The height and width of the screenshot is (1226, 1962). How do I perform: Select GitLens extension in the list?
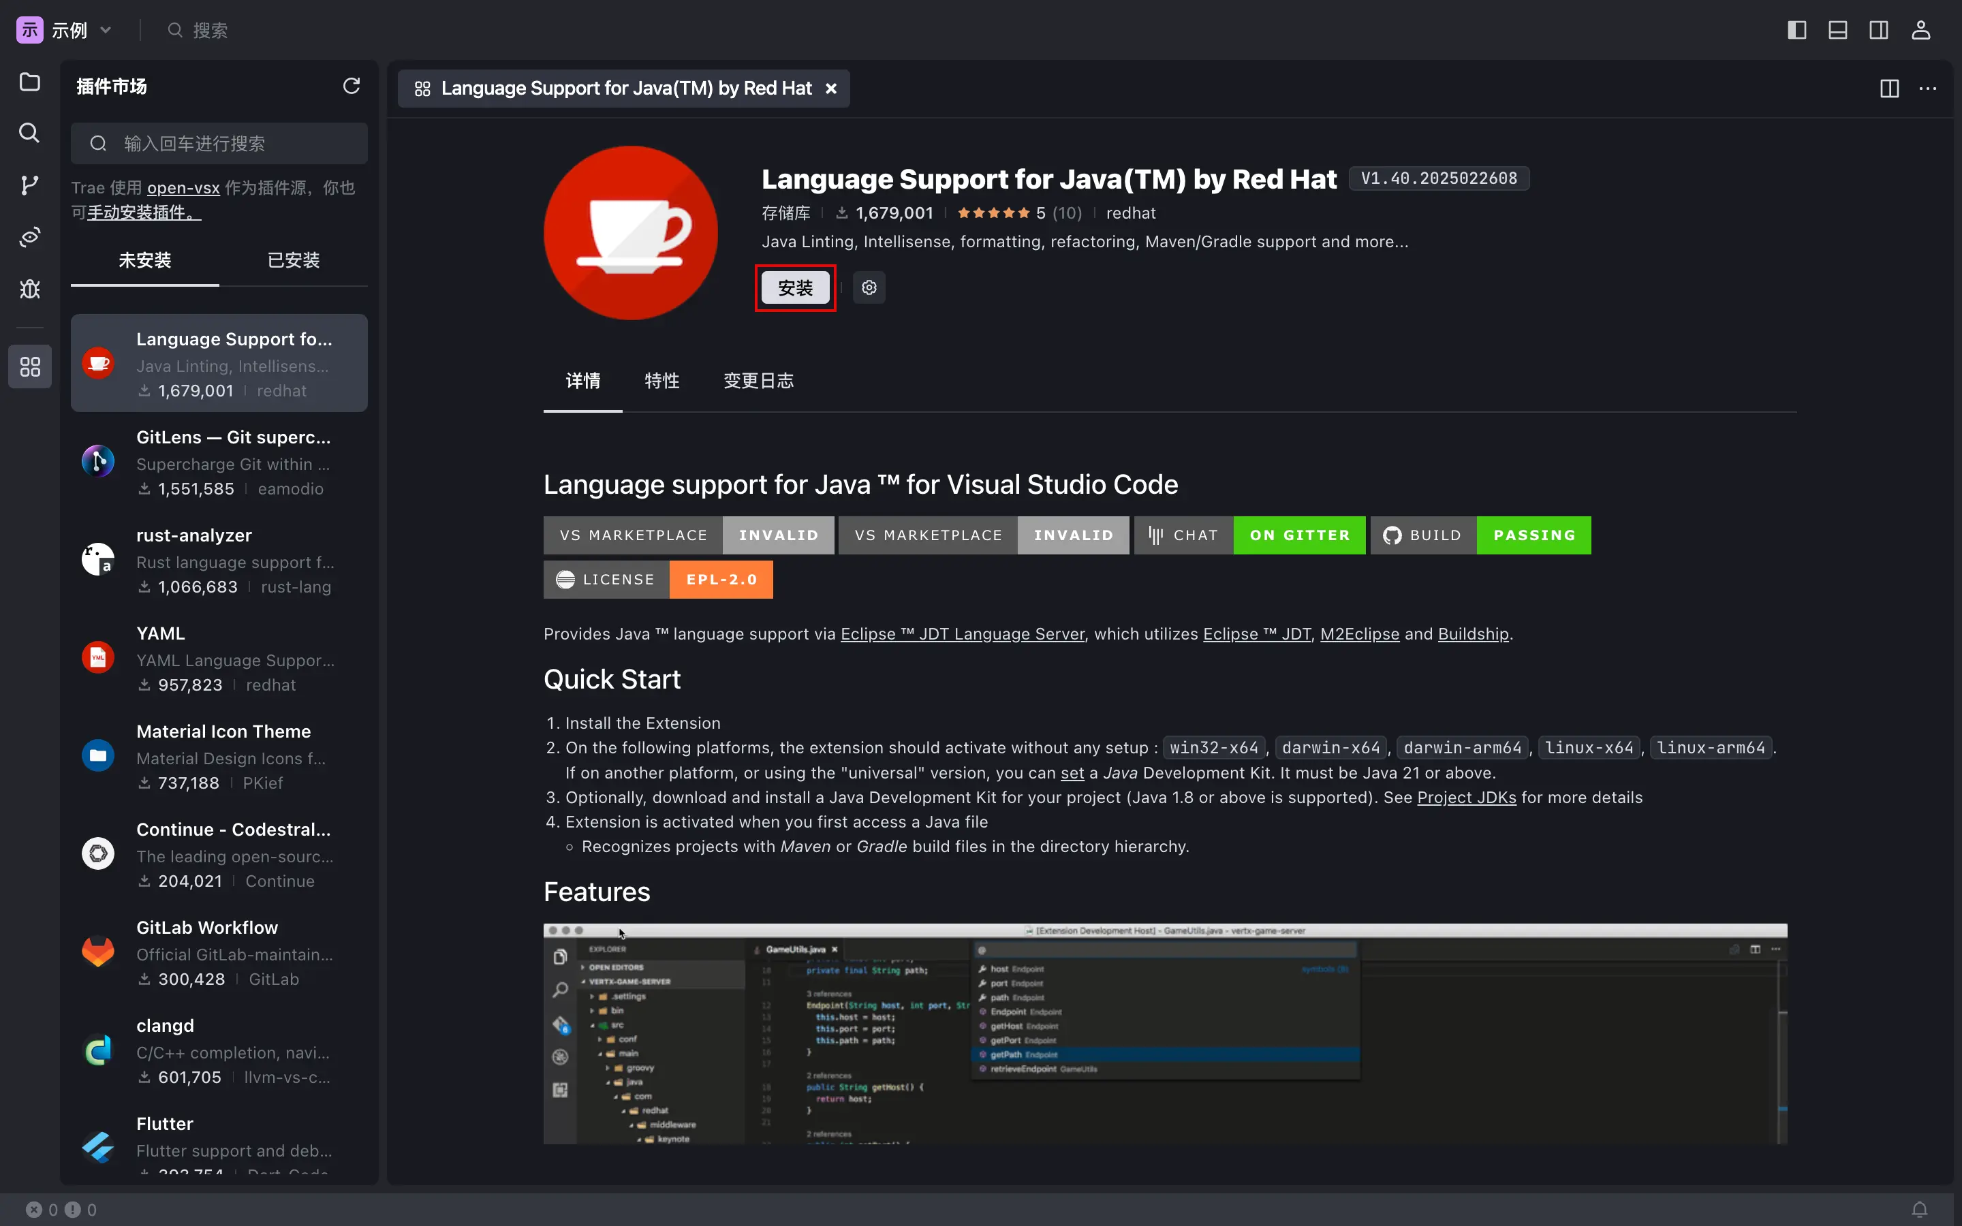pos(219,461)
